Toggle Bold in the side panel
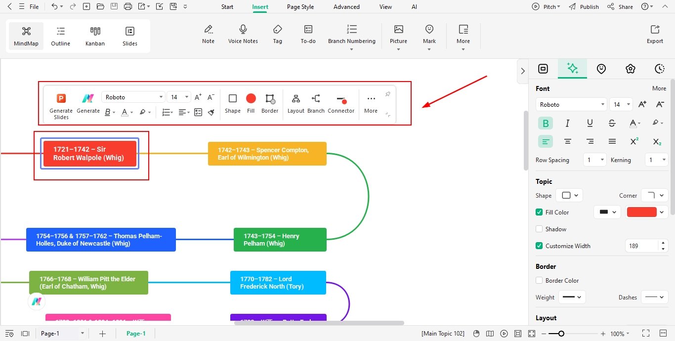 click(x=546, y=123)
